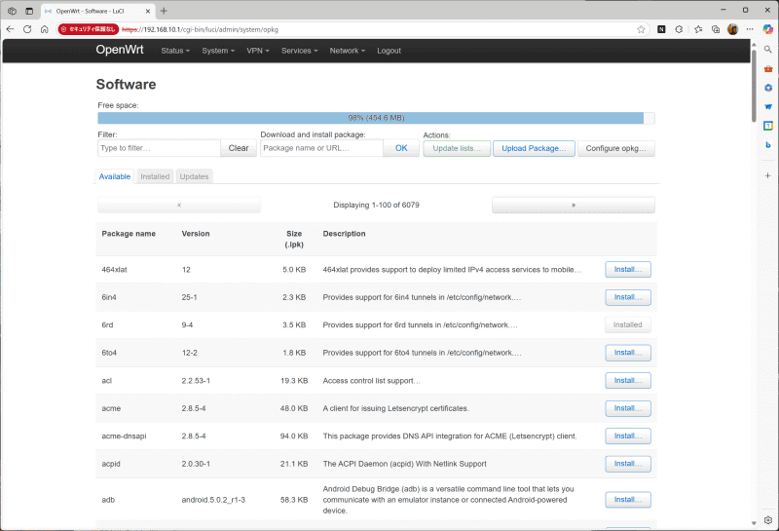Expand the System menu
The width and height of the screenshot is (779, 531).
pyautogui.click(x=218, y=51)
